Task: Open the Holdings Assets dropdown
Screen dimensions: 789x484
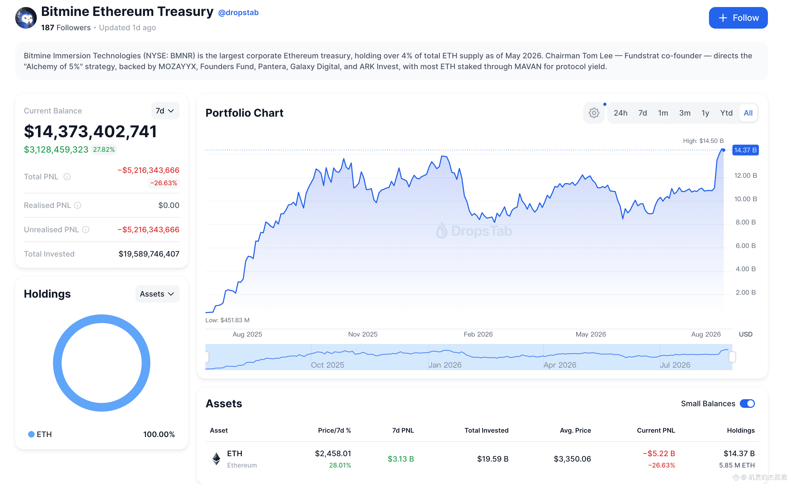Action: (157, 294)
